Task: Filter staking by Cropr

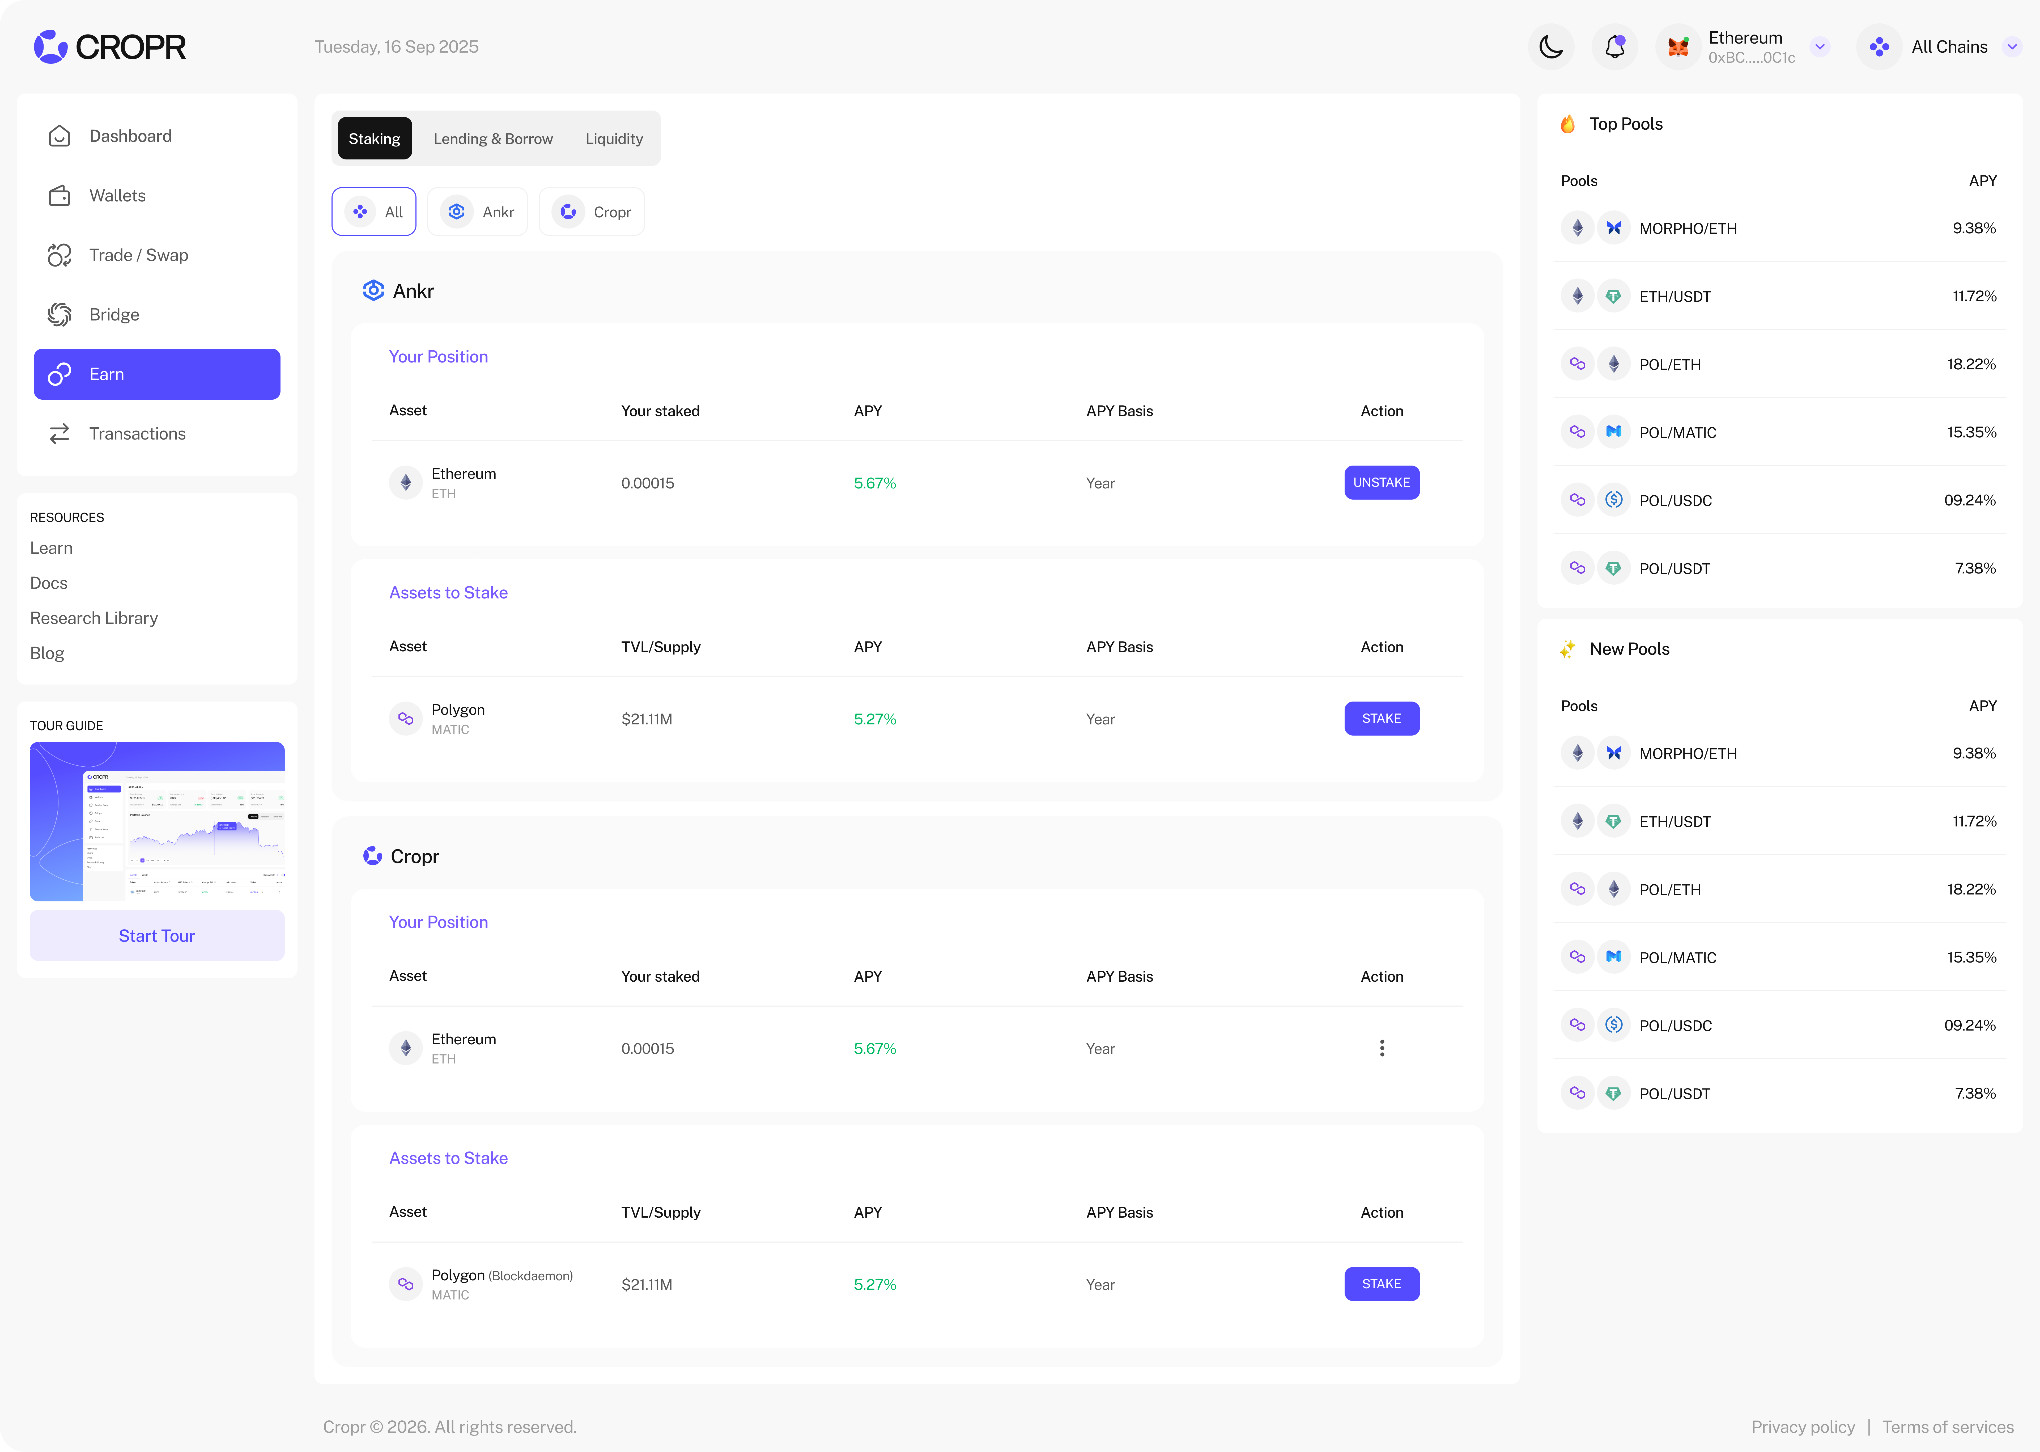Action: [x=592, y=212]
